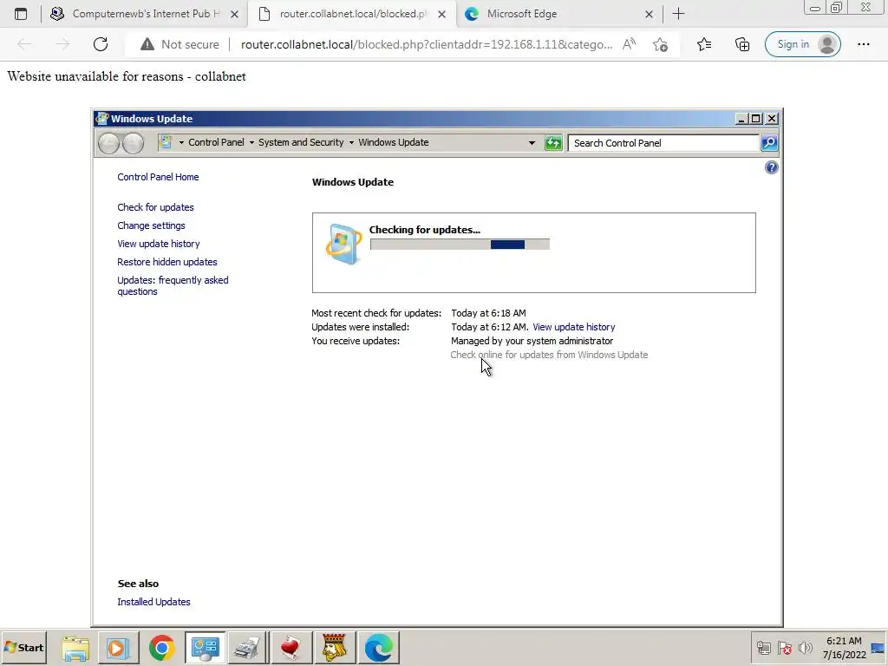Open Windows Update help icon
Screen dimensions: 888x666
pyautogui.click(x=771, y=167)
